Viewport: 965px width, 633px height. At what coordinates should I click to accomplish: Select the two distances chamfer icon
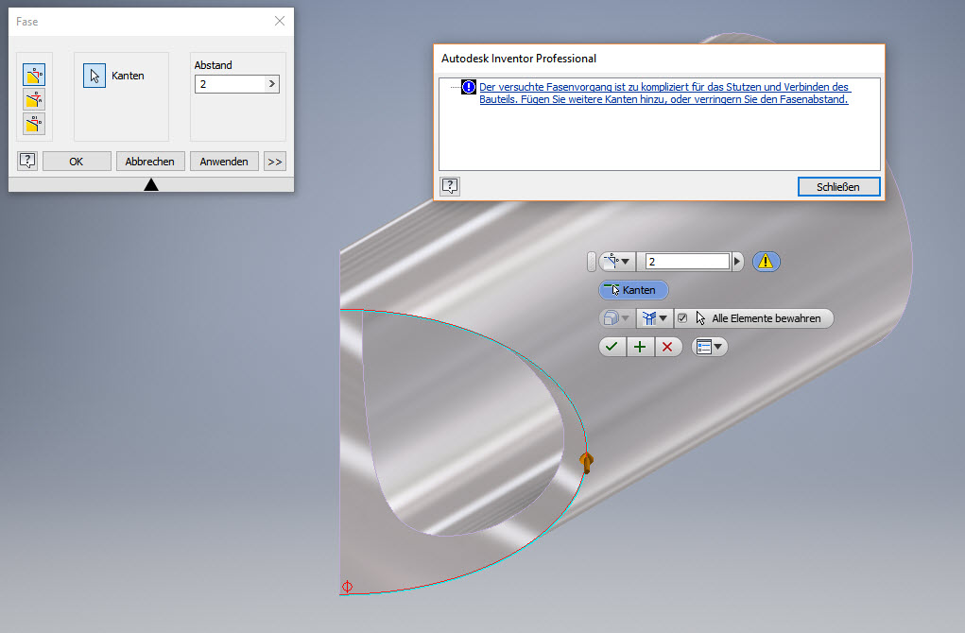pos(34,124)
